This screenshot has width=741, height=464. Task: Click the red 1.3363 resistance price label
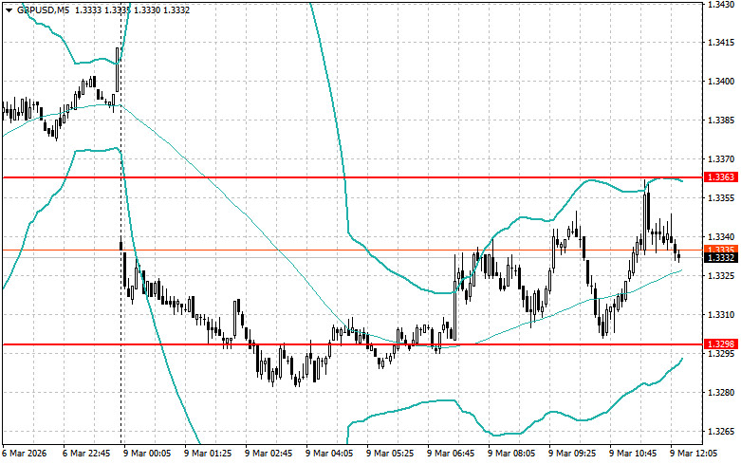[x=721, y=177]
